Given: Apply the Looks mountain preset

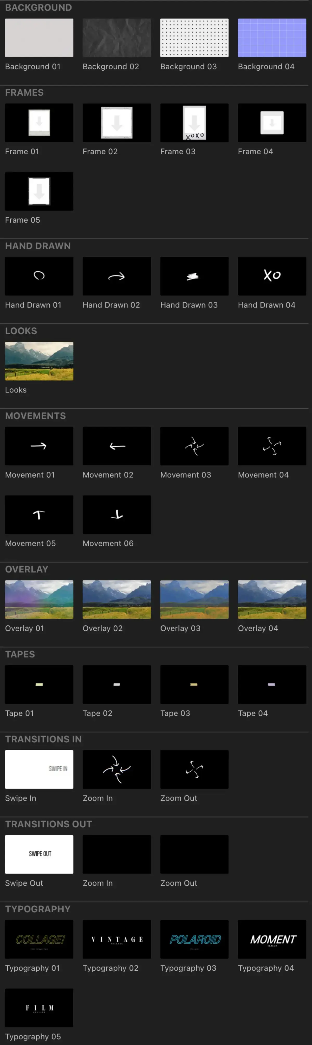Looking at the screenshot, I should [x=39, y=361].
